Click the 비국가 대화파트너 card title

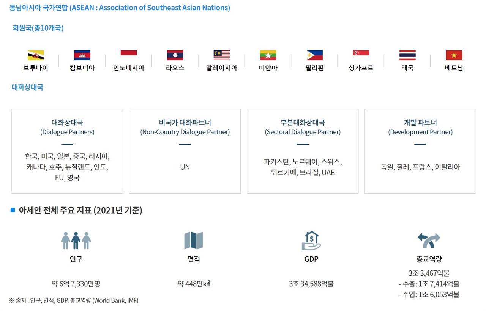(185, 123)
